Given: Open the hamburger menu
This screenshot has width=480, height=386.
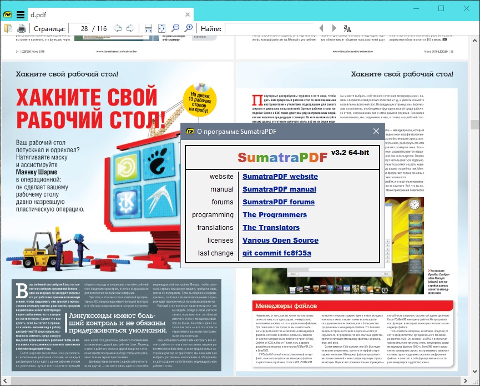Looking at the screenshot, I should tap(20, 14).
